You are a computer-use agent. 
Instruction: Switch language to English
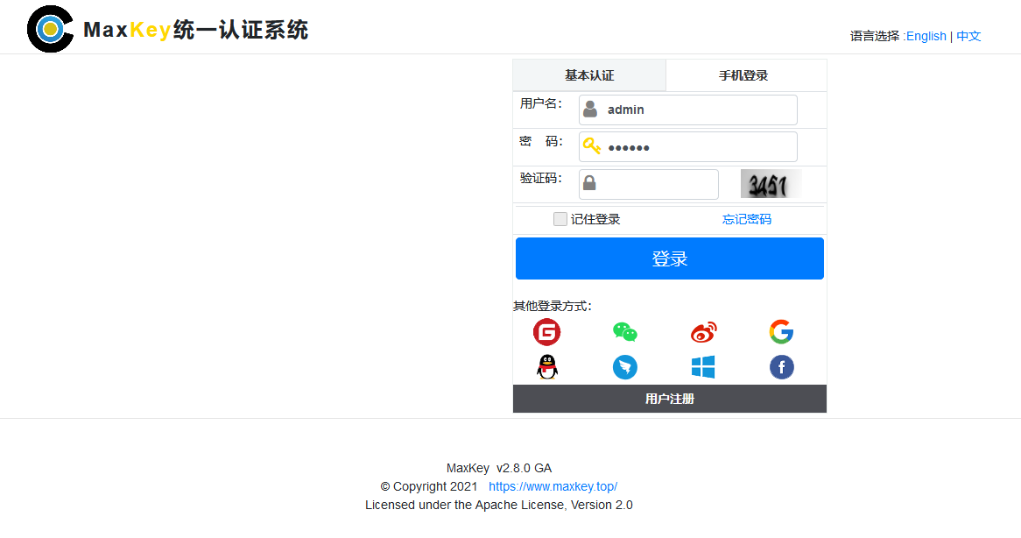click(x=926, y=36)
